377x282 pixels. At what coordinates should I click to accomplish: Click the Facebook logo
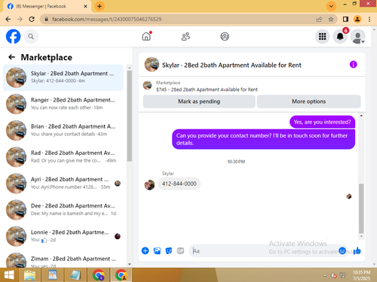[14, 37]
